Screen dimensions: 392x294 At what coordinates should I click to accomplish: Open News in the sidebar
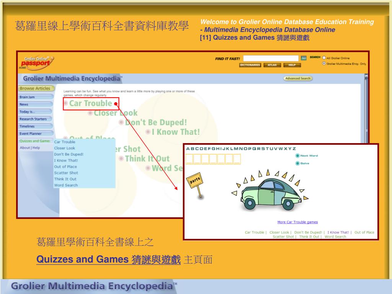(36, 105)
